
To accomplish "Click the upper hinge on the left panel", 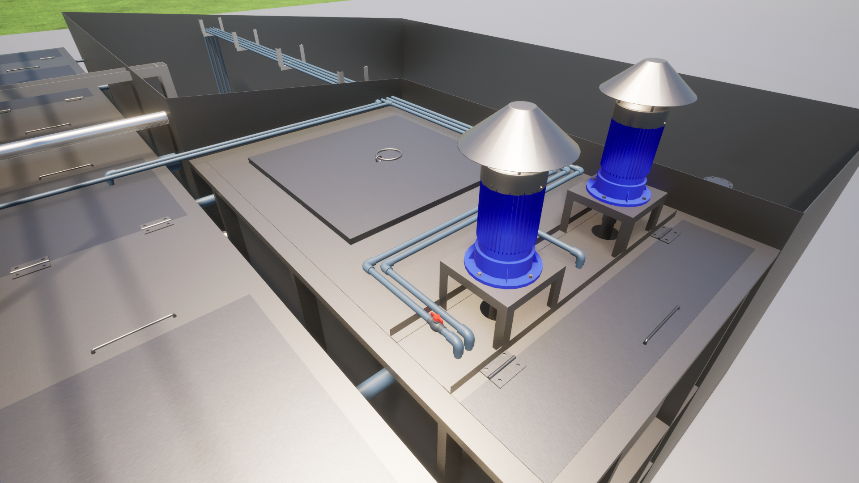I will (157, 225).
